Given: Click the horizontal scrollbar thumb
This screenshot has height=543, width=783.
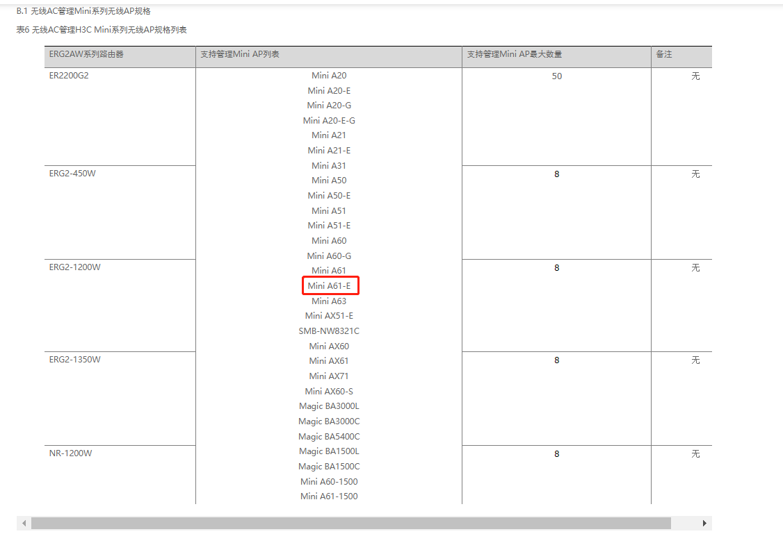Looking at the screenshot, I should coord(350,523).
